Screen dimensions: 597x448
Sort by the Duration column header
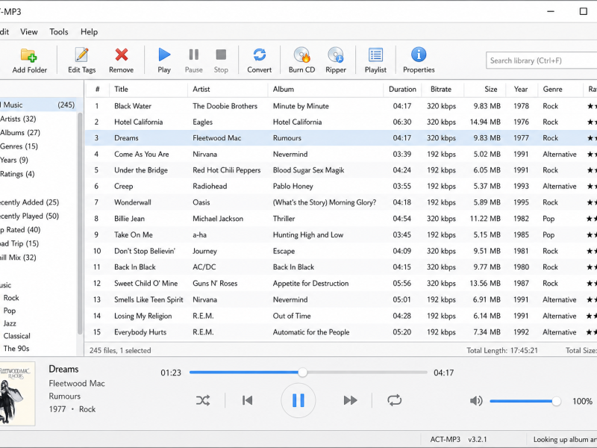click(x=402, y=89)
